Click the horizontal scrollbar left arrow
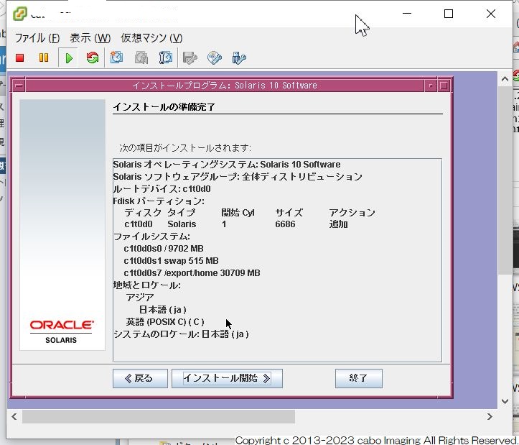The width and height of the screenshot is (519, 445). (14, 416)
